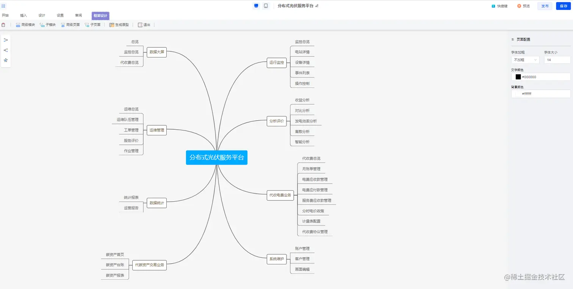The height and width of the screenshot is (289, 573).
Task: Select the 账户管理 page node
Action: click(x=302, y=249)
